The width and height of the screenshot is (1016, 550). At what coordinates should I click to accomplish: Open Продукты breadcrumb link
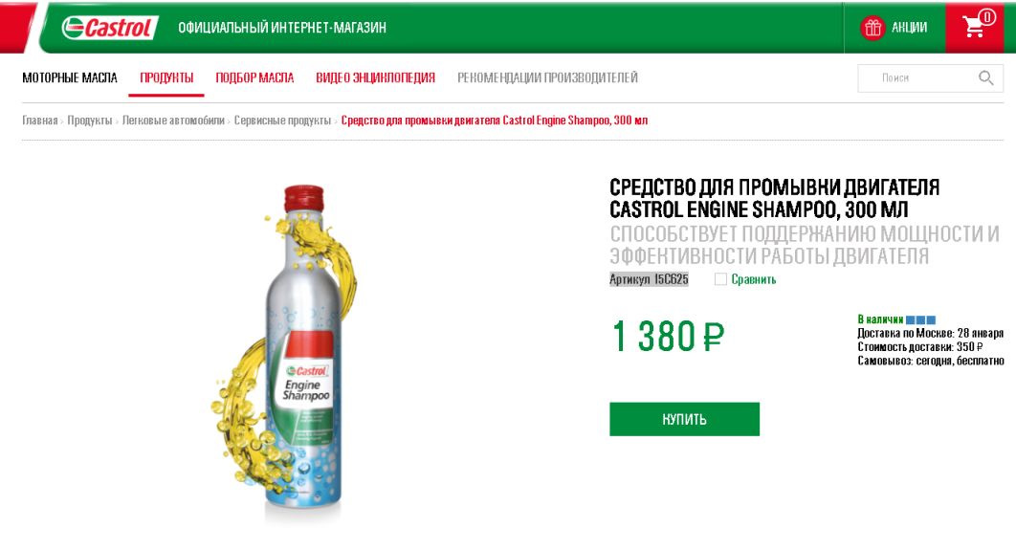point(89,121)
